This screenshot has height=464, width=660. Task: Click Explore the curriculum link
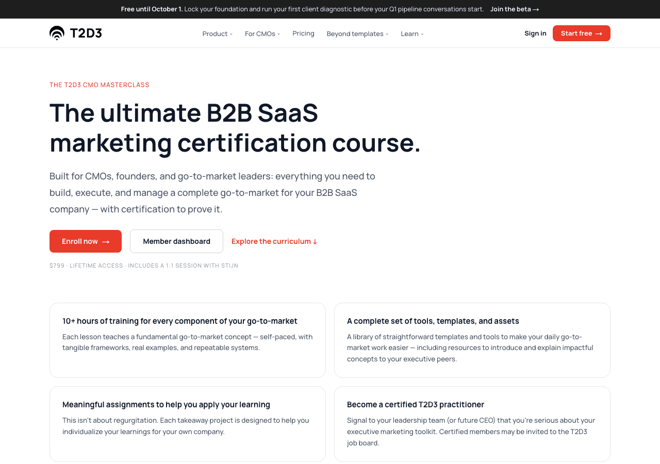[274, 241]
